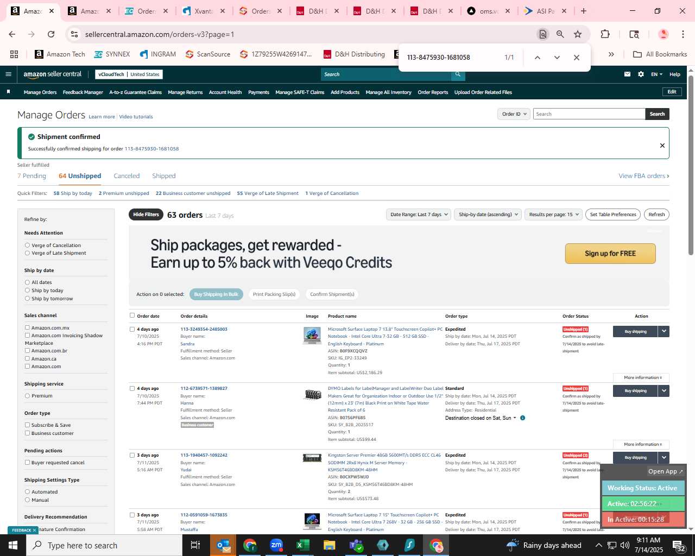Open the Destination closed on Sat, Sun dropdown
Viewport: 695px width, 556px height.
[x=481, y=418]
